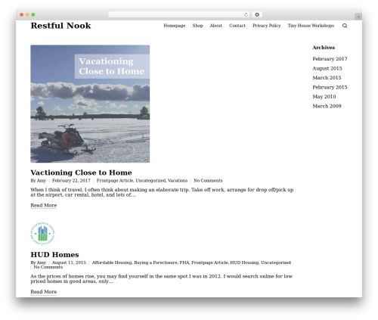
Task: Open the About menu item
Action: tap(216, 26)
